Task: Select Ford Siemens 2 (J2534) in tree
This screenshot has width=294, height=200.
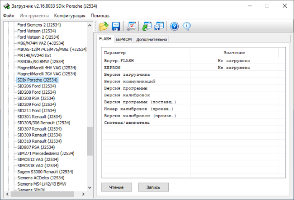Action: tap(39, 25)
